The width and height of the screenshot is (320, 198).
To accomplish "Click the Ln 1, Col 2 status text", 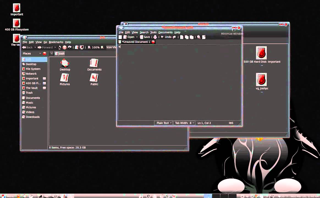I will [204, 123].
